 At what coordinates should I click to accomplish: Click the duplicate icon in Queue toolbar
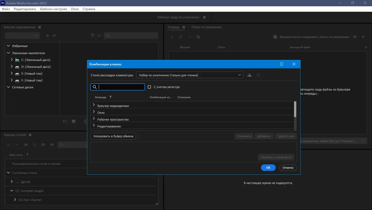point(198,37)
